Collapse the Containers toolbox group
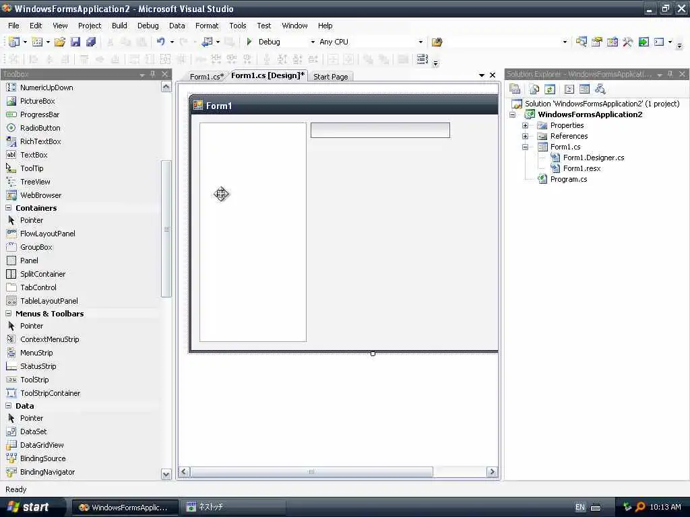The width and height of the screenshot is (690, 517). tap(8, 207)
